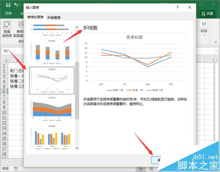This screenshot has width=220, height=172.
Task: Click the previous sheet navigation arrow
Action: tap(8, 161)
